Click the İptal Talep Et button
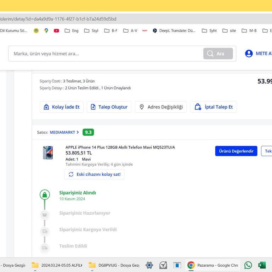 (x=213, y=107)
